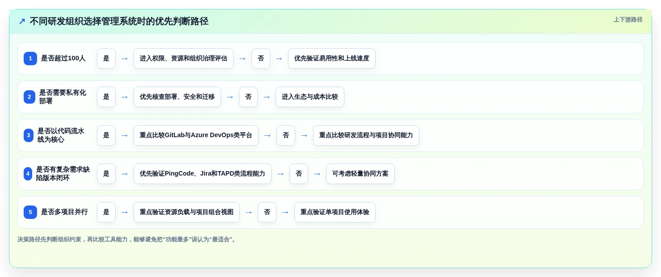661x277 pixels.
Task: Open 进入生态与成本比较 box
Action: (x=310, y=97)
